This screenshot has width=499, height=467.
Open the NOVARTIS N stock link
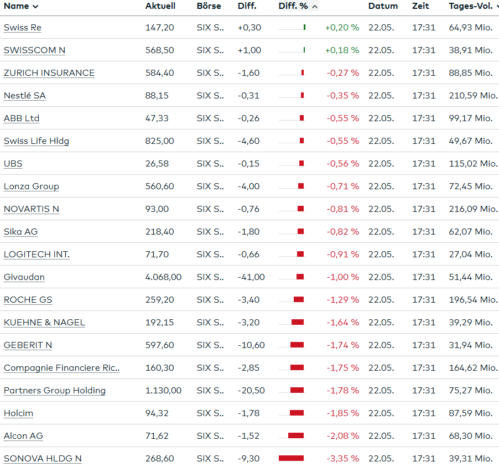pyautogui.click(x=32, y=209)
